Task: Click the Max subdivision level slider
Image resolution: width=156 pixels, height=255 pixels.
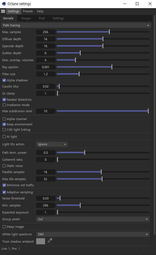Action: tap(103, 111)
